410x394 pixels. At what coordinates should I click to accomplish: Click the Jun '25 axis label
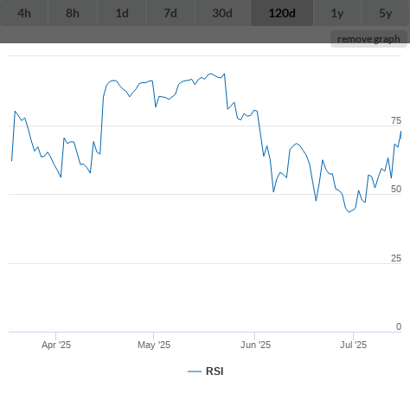255,345
